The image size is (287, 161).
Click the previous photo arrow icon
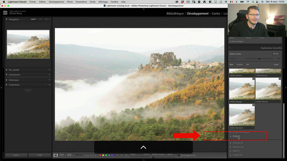tap(118, 155)
